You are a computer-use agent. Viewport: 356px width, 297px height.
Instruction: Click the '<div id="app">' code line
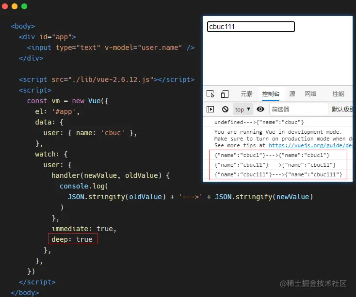tap(48, 37)
